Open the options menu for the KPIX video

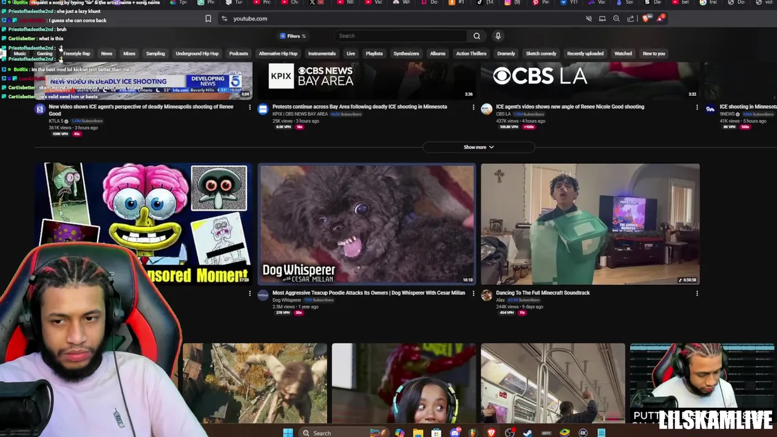pyautogui.click(x=473, y=107)
